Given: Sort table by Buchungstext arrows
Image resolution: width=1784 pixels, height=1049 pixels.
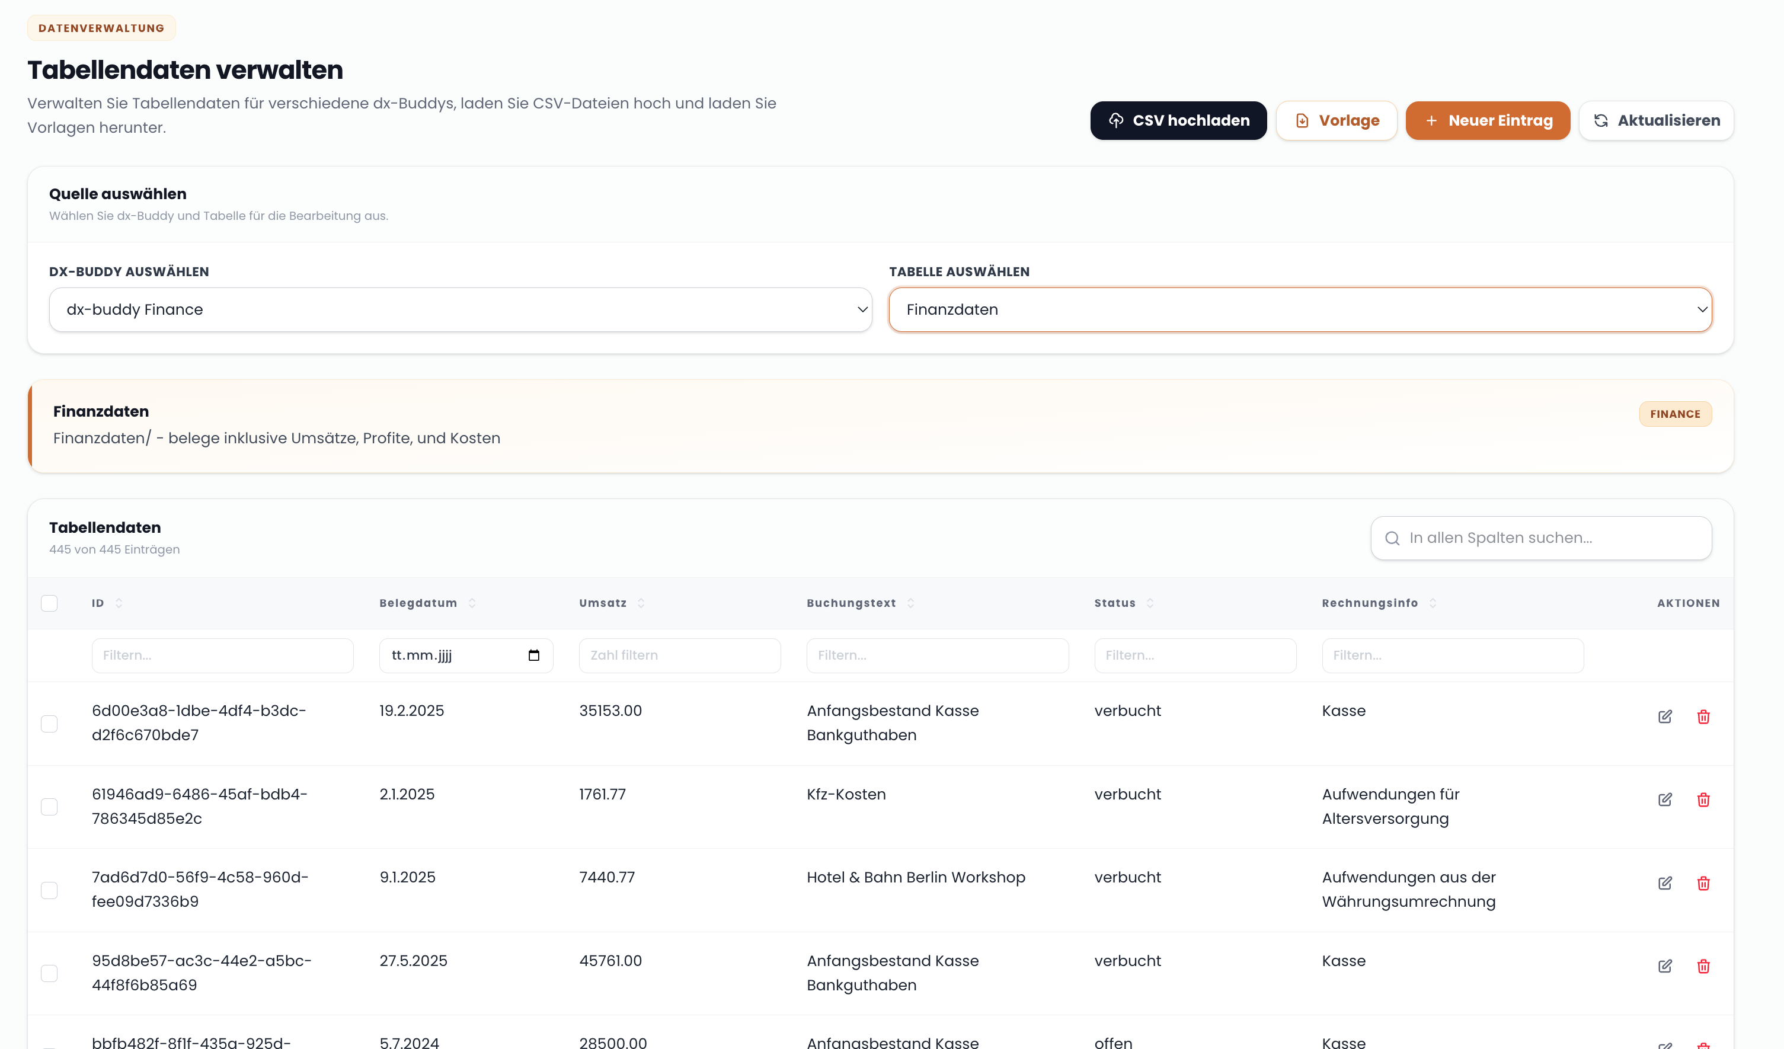Looking at the screenshot, I should (x=910, y=603).
